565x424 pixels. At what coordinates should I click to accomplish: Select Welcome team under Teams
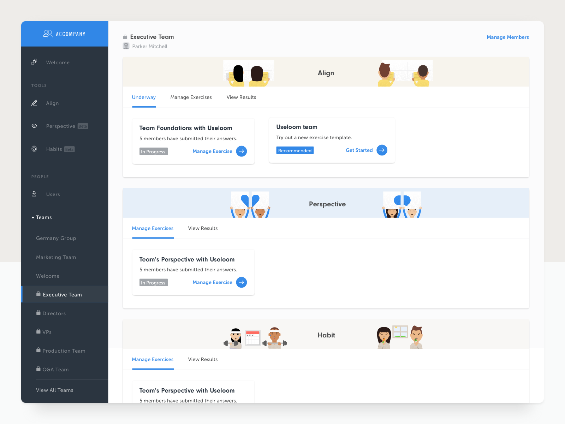[x=48, y=276]
